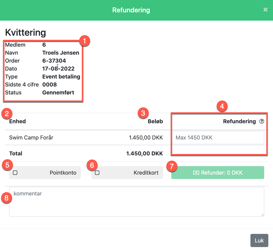Close the Refundering dialog with the X

click(265, 10)
